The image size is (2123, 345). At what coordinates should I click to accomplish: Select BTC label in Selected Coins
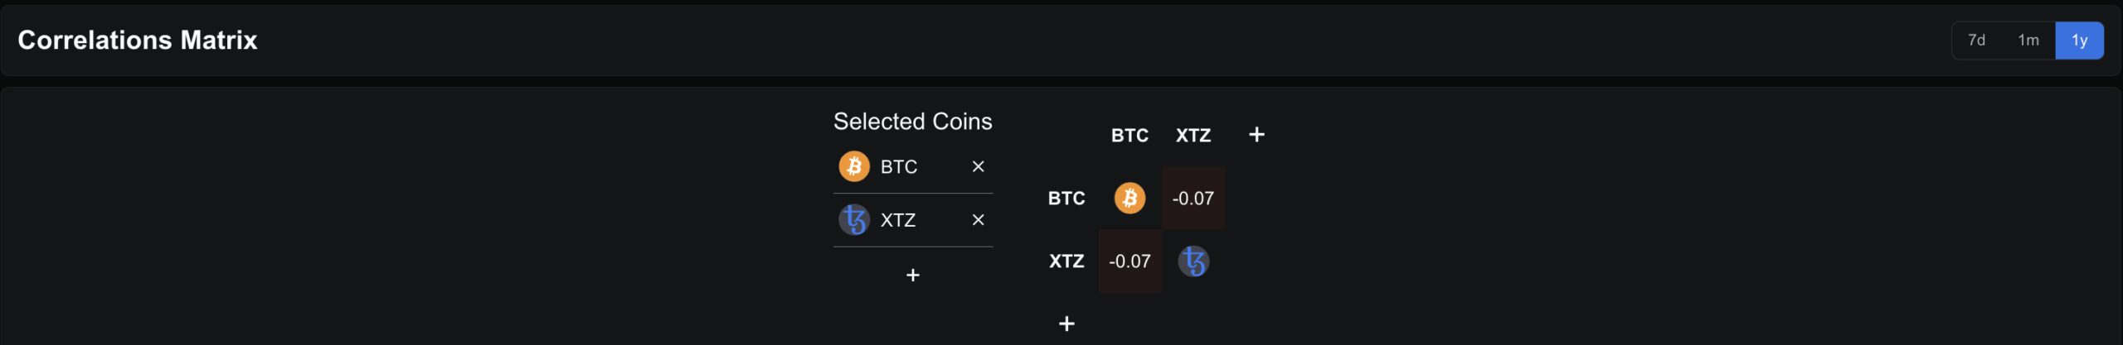click(899, 167)
